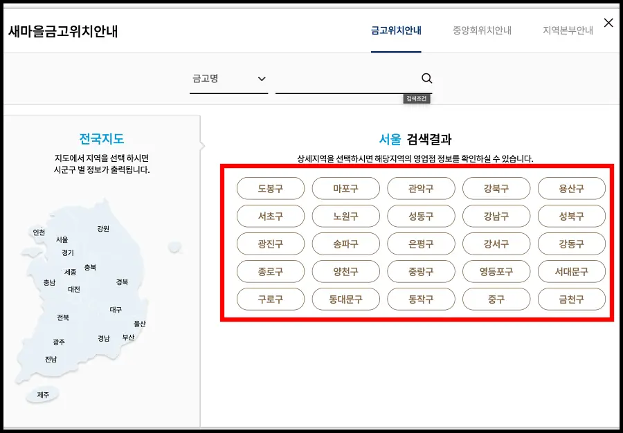This screenshot has width=623, height=433.
Task: Choose the 성동구 district
Action: [421, 217]
